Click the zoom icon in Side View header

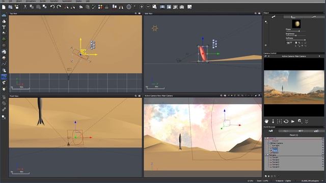256,13
